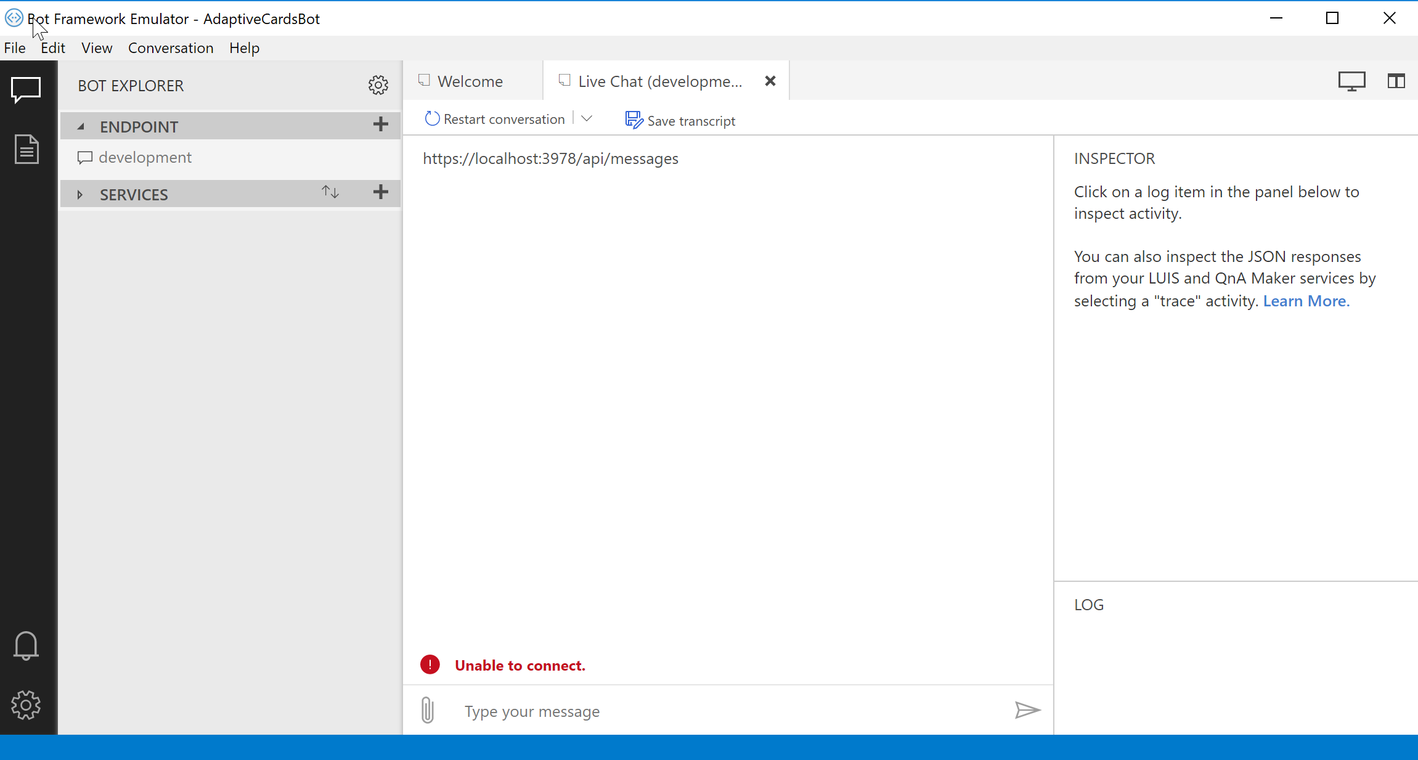Screen dimensions: 1418x760
Task: Toggle presentation mode monitor icon
Action: click(x=1352, y=81)
